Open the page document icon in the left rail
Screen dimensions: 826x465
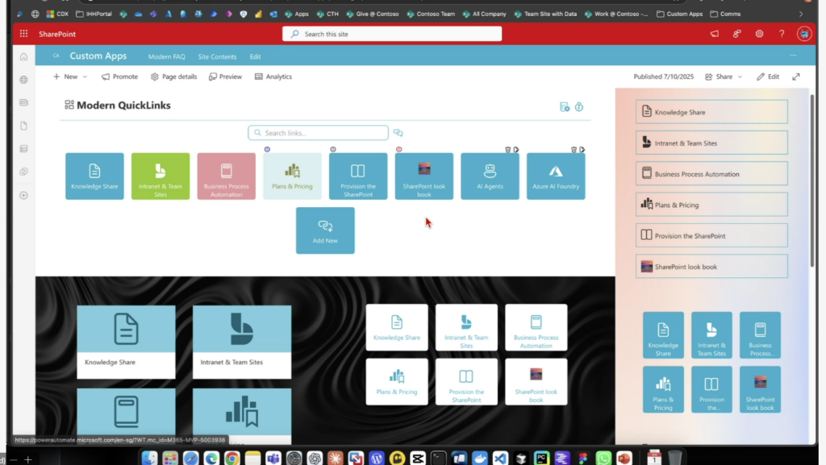[x=23, y=126]
